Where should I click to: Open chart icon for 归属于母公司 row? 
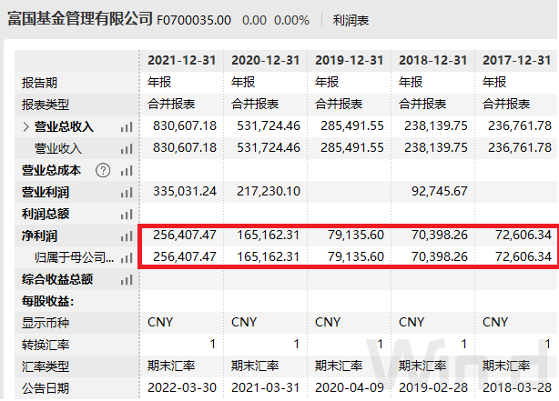click(x=127, y=258)
